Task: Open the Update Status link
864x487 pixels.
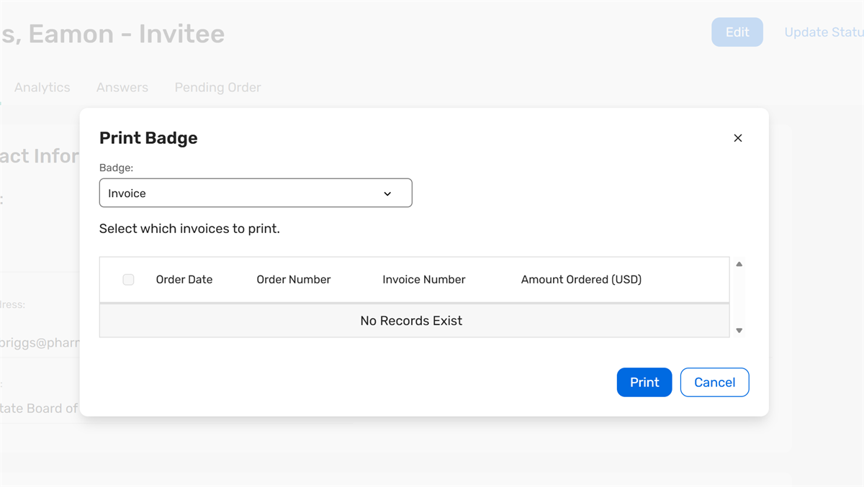Action: (823, 32)
